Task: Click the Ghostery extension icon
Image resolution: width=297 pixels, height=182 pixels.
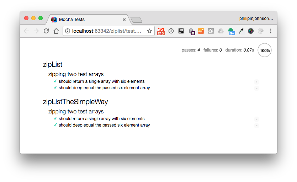Action: [x=191, y=31]
